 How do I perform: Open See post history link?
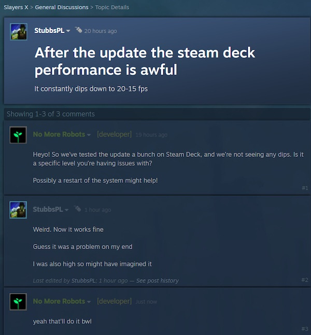pyautogui.click(x=158, y=281)
